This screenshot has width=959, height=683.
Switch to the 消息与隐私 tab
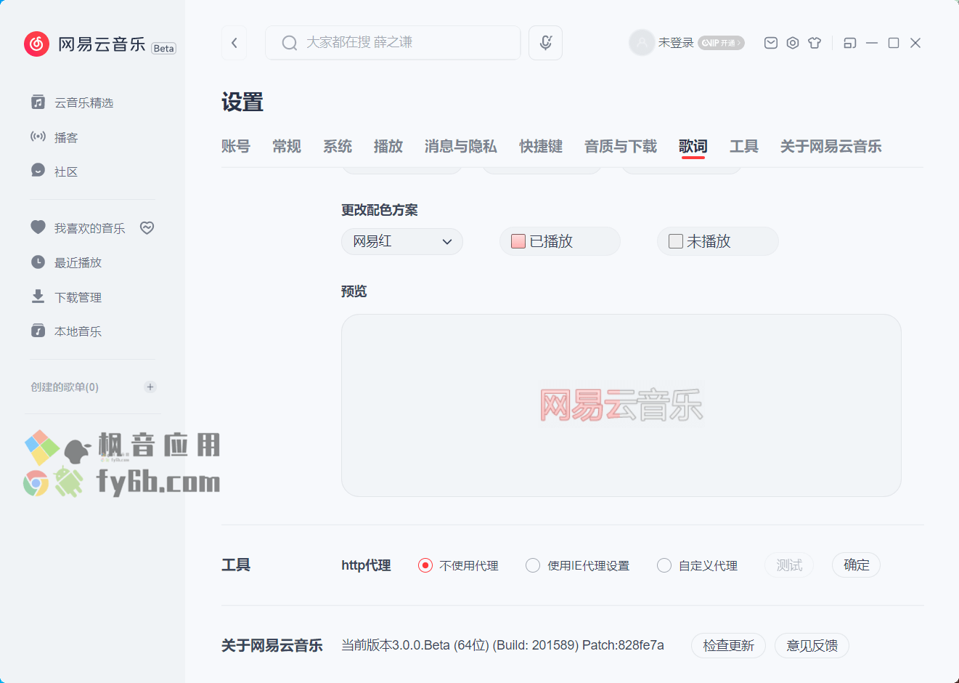click(x=461, y=146)
